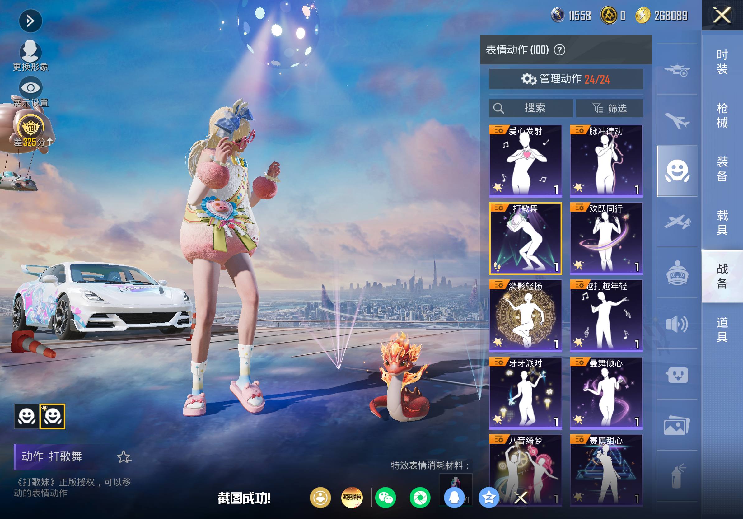Open the level 78 rank badge

tap(31, 128)
